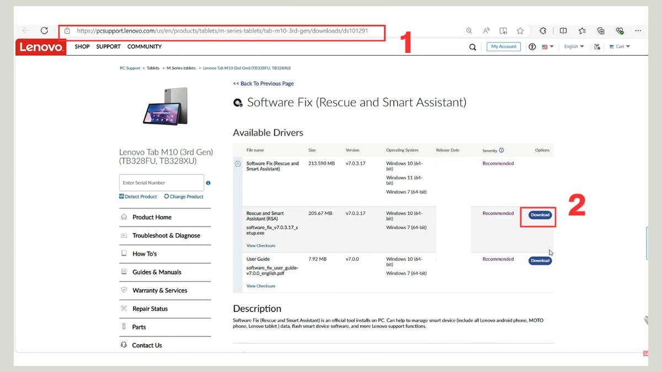Open the English language dropdown
The image size is (662, 372).
tap(574, 47)
